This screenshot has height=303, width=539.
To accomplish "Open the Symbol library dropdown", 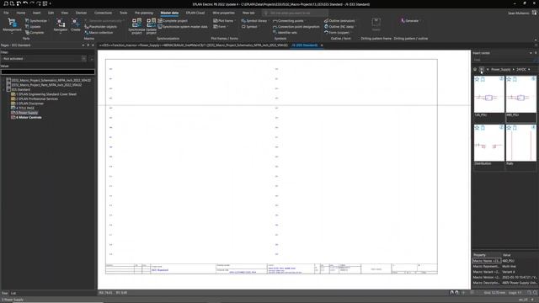I will pos(254,20).
